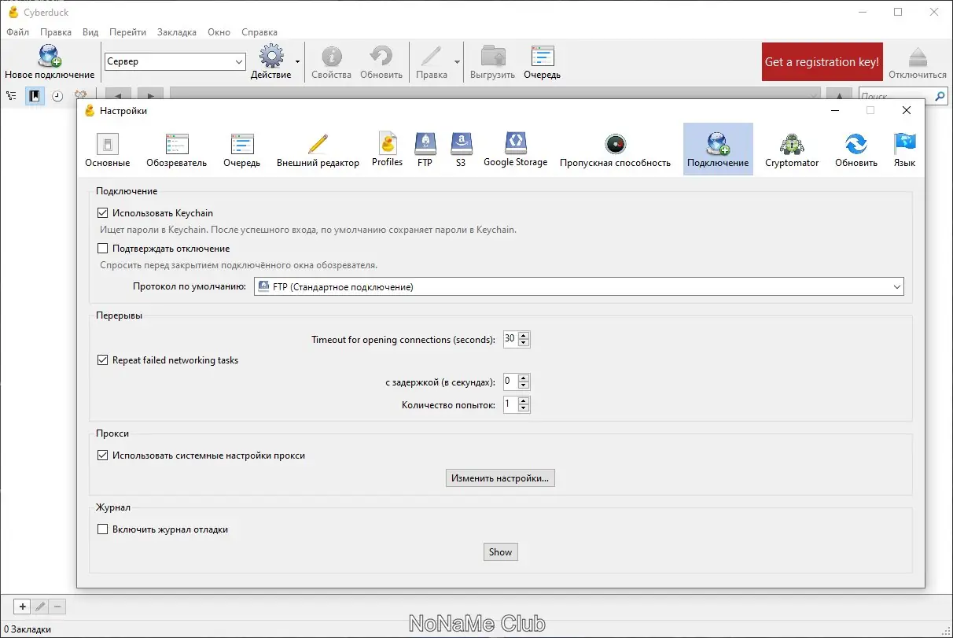This screenshot has height=638, width=953.
Task: Click the Обновить toolbar icon in main window
Action: tap(381, 57)
